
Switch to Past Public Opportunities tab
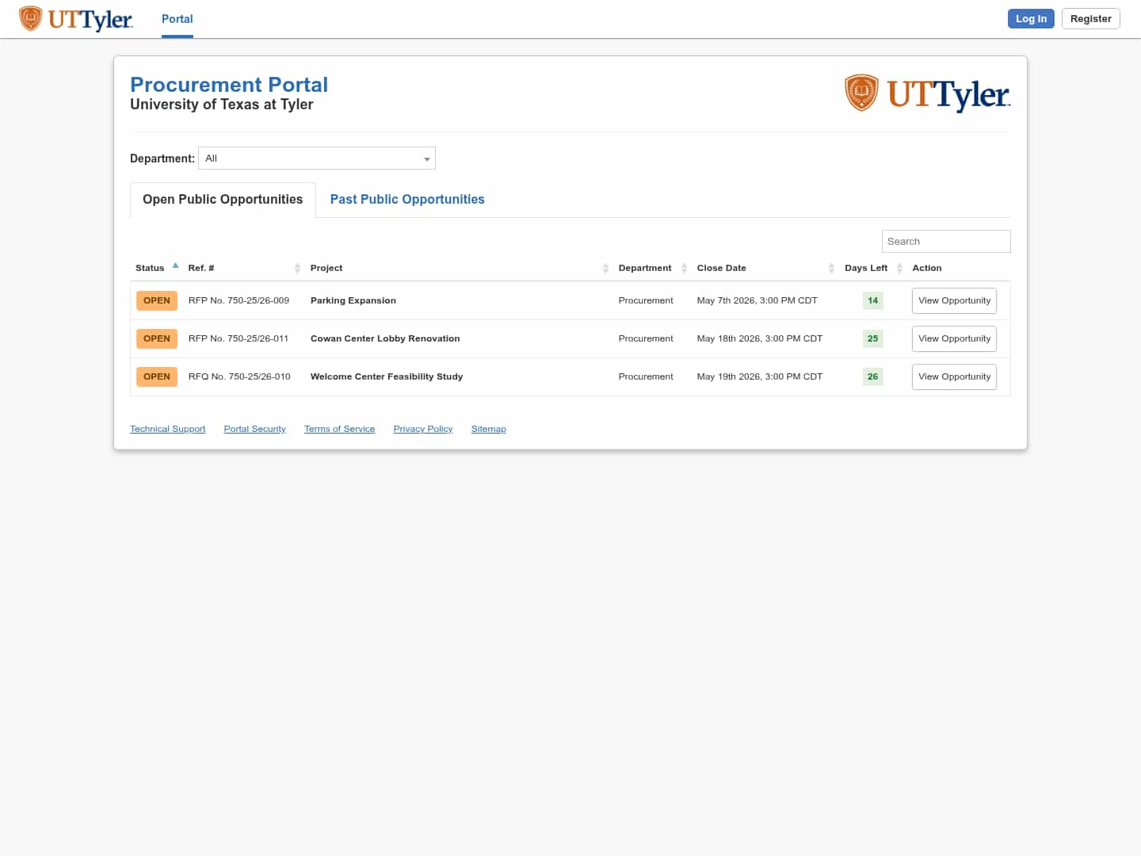[407, 200]
